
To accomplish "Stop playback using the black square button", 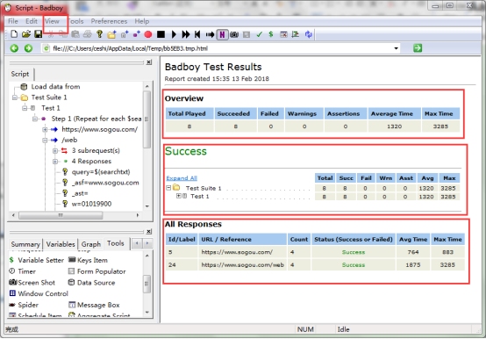I will coord(161,34).
